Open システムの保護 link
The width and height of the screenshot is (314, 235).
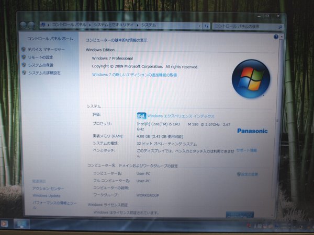tap(41, 65)
